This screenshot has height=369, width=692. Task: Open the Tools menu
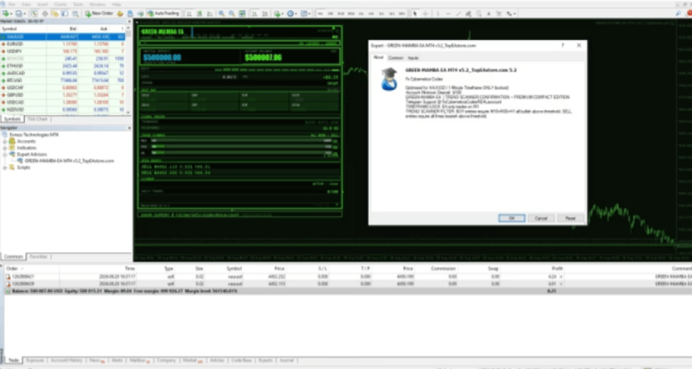pos(78,5)
